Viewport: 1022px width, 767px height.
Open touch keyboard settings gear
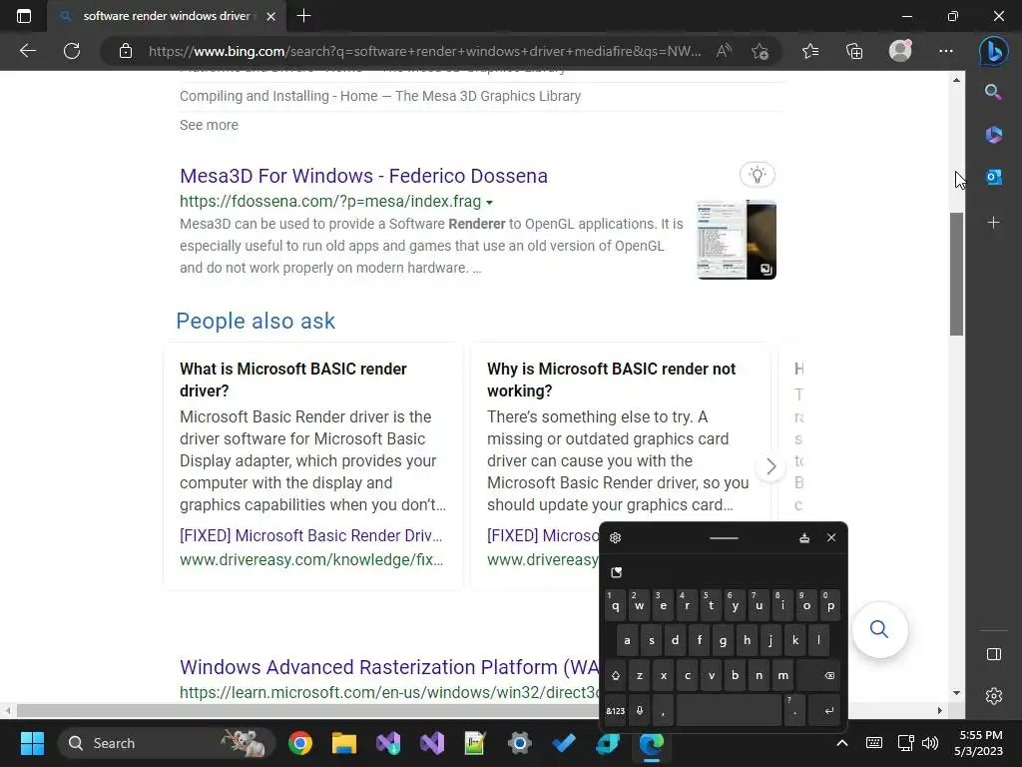click(x=615, y=537)
